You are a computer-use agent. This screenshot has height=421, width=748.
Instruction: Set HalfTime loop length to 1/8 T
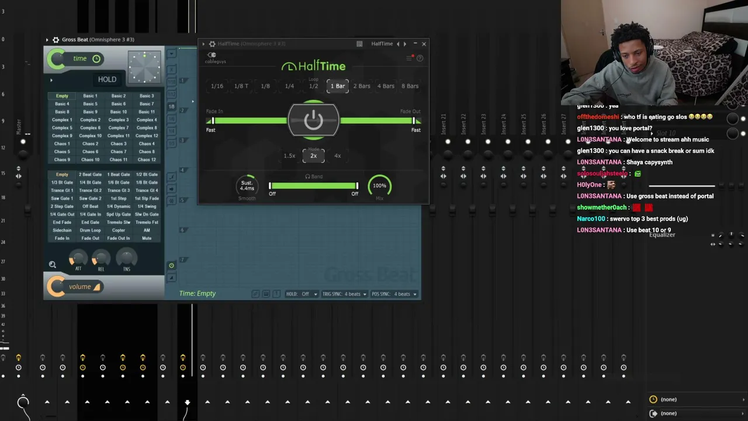click(x=241, y=86)
